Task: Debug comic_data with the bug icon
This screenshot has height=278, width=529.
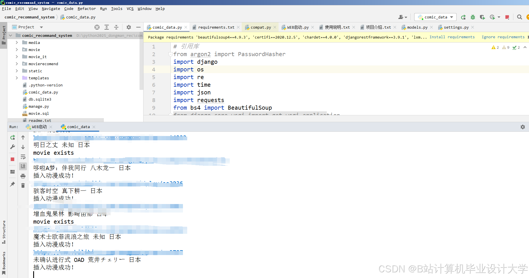Action: click(473, 17)
